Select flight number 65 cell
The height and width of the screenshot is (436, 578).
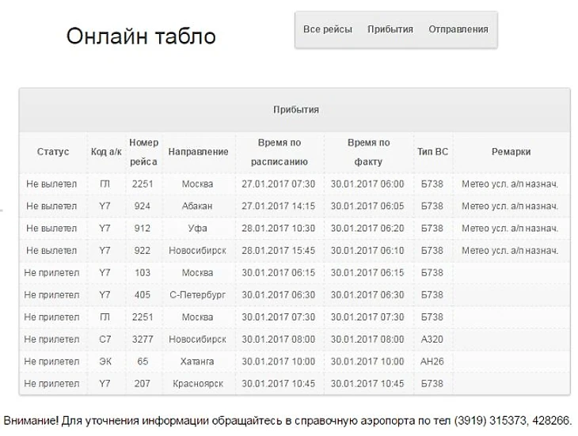pyautogui.click(x=143, y=362)
